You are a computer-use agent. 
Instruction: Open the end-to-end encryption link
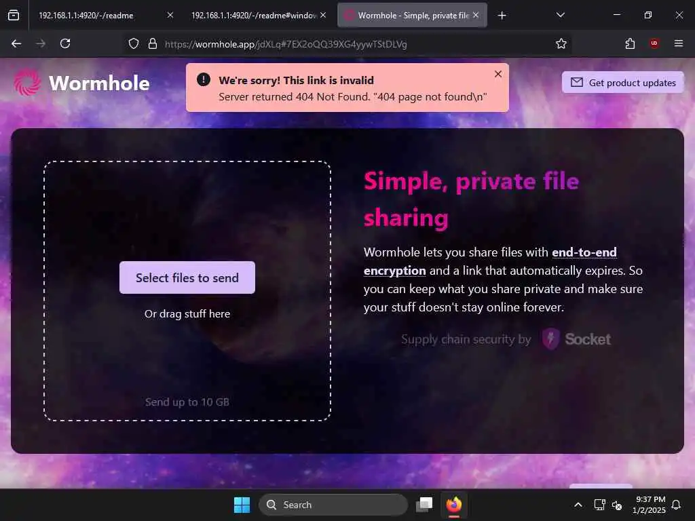[x=490, y=261]
